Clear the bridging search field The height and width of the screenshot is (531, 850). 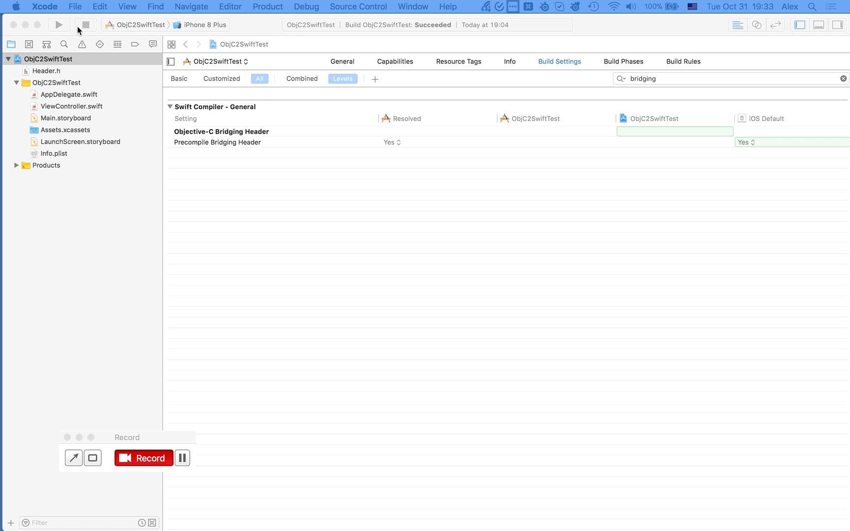click(x=843, y=79)
